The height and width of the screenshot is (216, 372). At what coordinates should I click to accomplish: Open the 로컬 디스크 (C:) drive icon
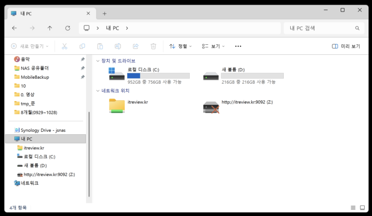point(117,75)
